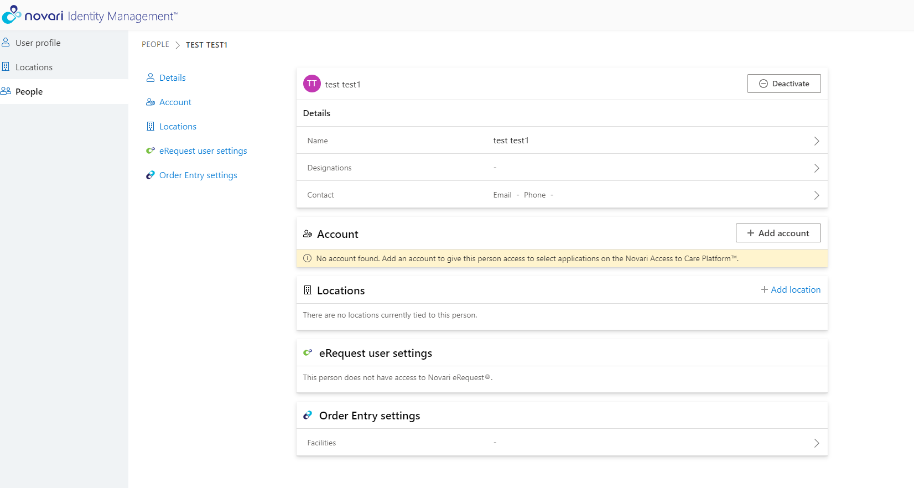Click the Facilities label
This screenshot has width=914, height=488.
tap(321, 443)
